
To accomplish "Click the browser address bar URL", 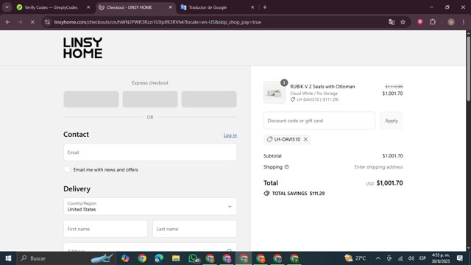I will (x=157, y=22).
